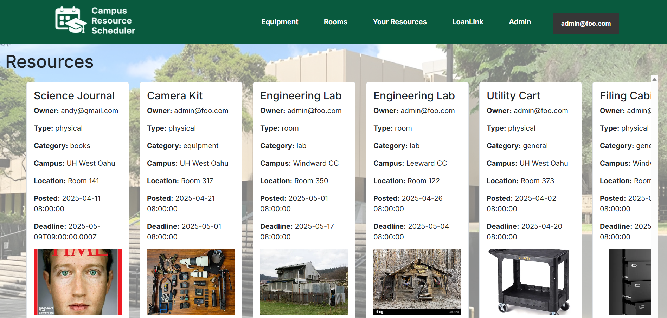Click the Science Journal card title

pos(74,95)
